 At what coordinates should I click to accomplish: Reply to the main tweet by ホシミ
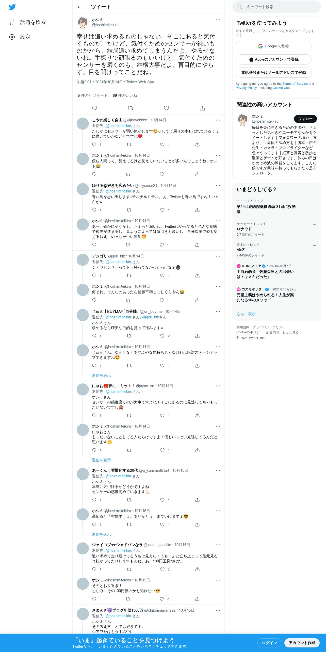click(x=94, y=108)
